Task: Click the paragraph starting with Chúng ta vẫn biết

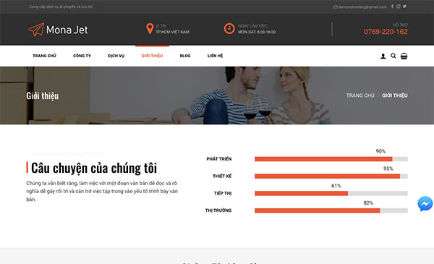Action: pos(102,191)
